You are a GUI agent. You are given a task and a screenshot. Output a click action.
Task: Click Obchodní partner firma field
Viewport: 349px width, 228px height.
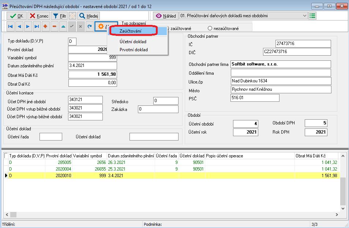coord(281,64)
